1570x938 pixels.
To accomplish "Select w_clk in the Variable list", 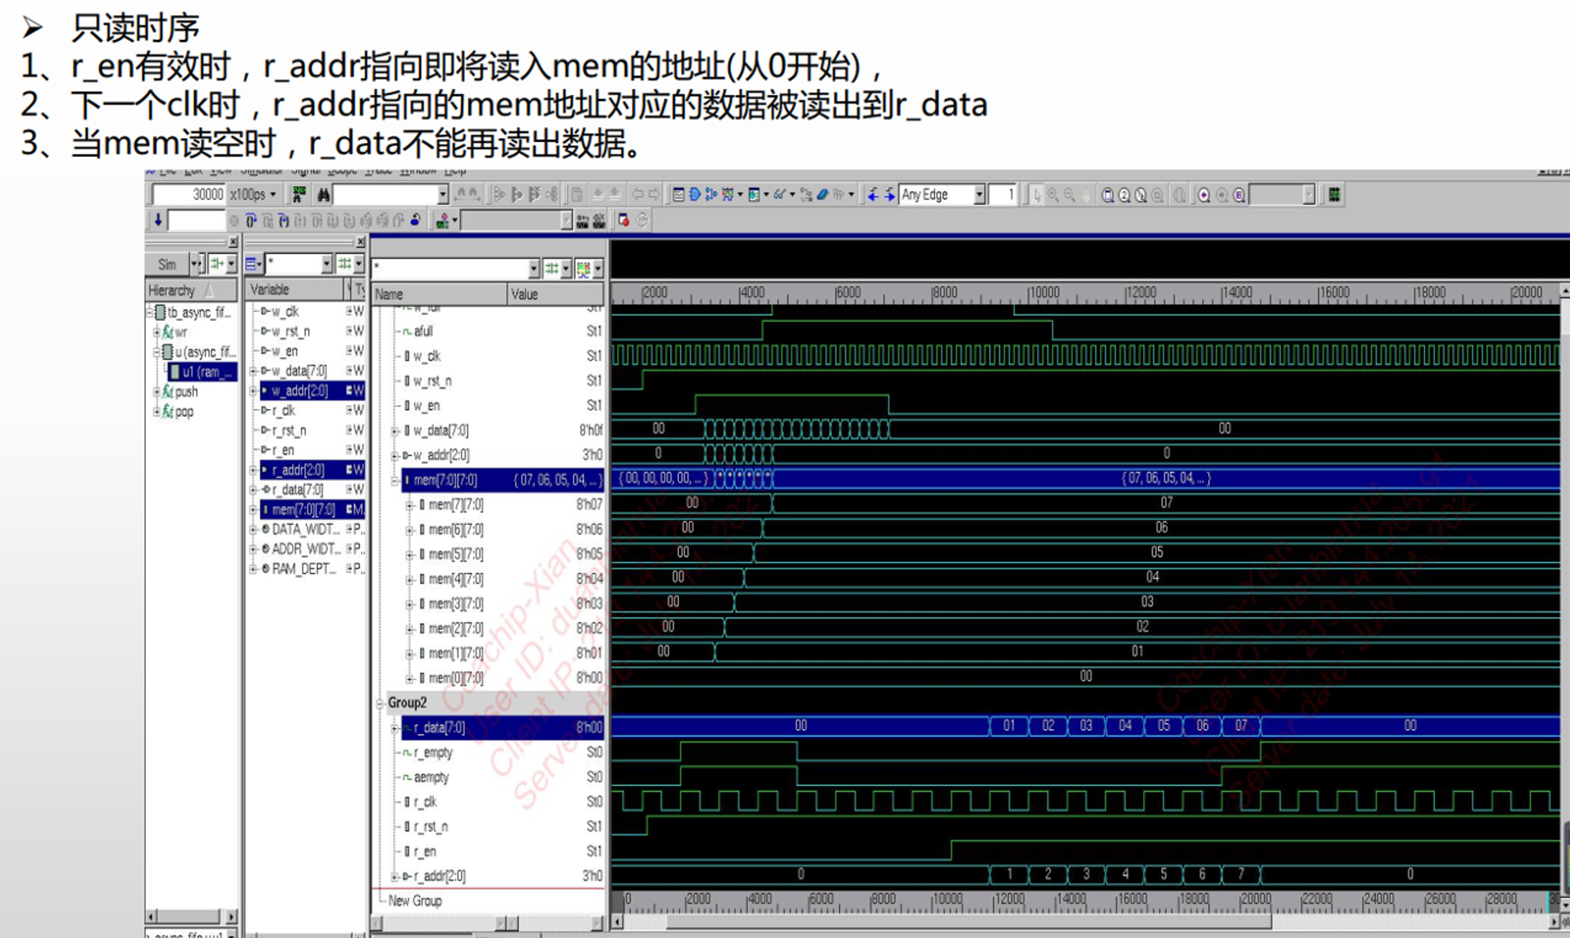I will [x=285, y=312].
